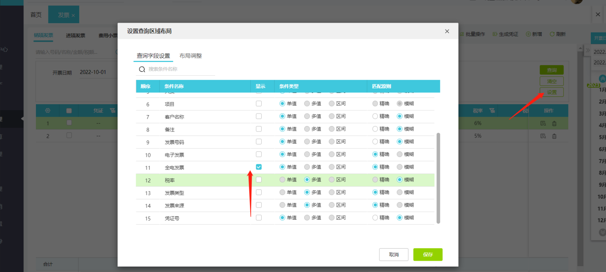Screen dimensions: 606x272
Task: Check the 发票号码 display checkbox
Action: [x=259, y=142]
